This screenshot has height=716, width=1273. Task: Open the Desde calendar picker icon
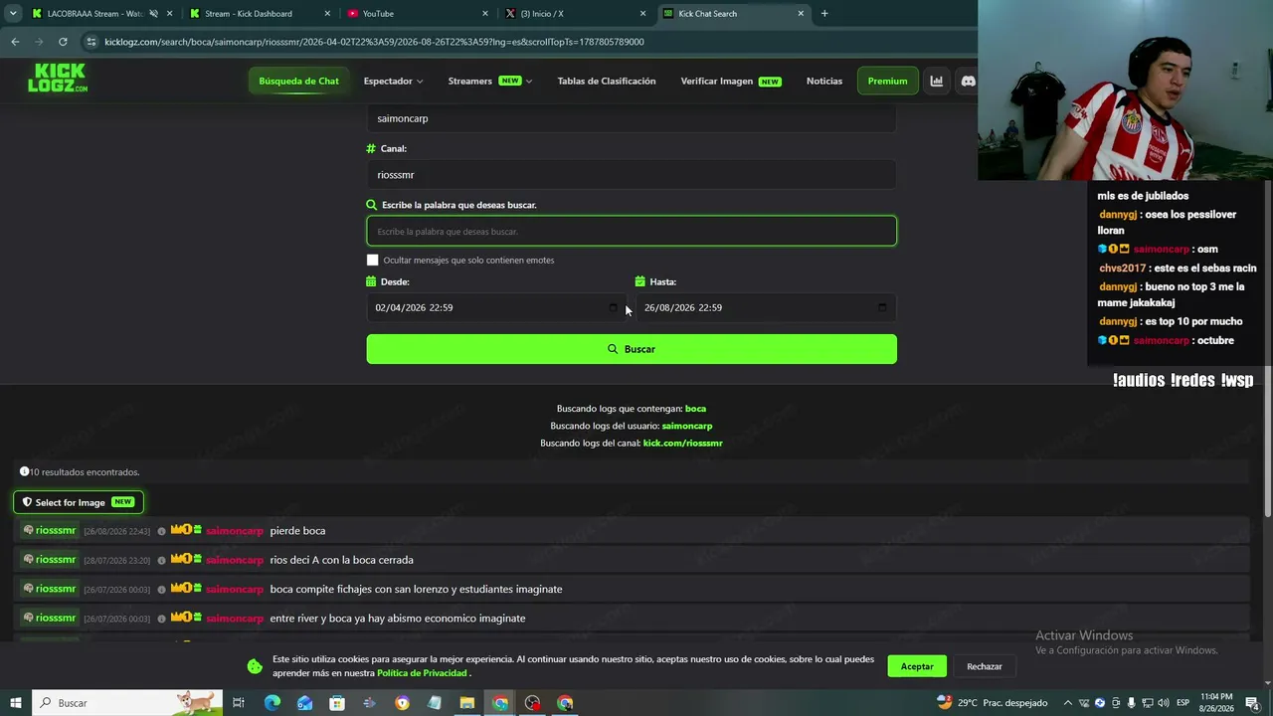(x=613, y=308)
